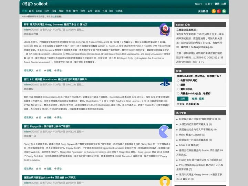The width and height of the screenshot is (248, 186).
Task: Select poll option 服饰
Action: point(178,85)
